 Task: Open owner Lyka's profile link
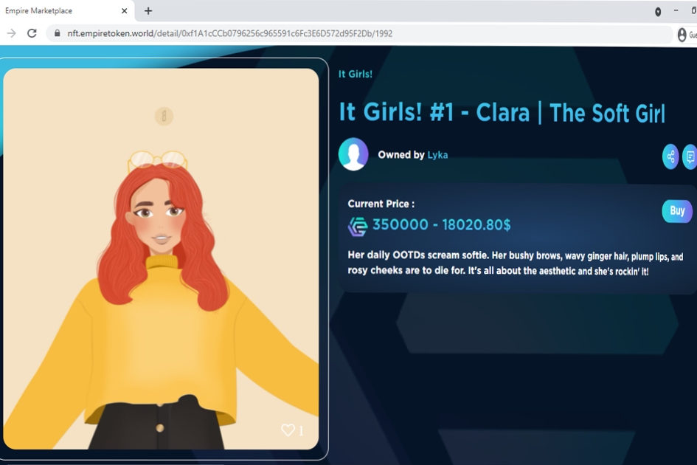(437, 155)
